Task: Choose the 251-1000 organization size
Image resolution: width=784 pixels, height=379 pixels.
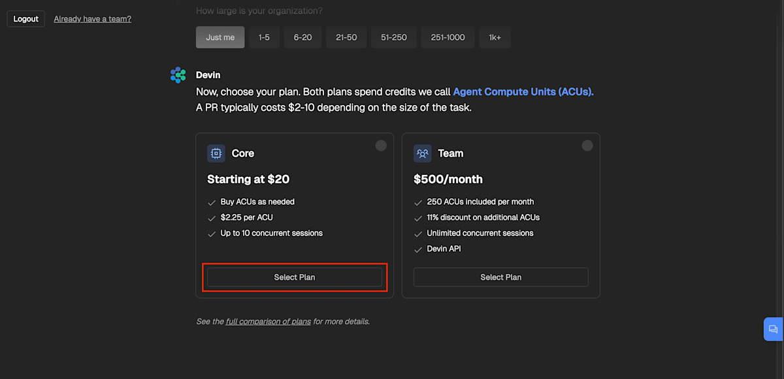Action: 448,37
